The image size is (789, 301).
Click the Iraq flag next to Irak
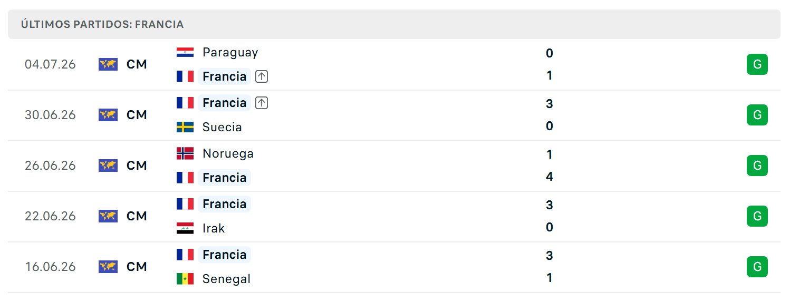(185, 228)
